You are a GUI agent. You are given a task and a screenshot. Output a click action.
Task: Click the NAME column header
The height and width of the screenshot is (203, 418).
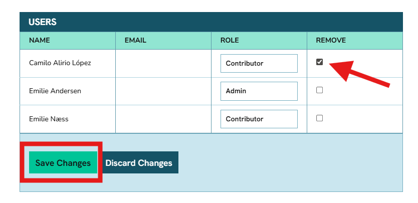coord(40,40)
